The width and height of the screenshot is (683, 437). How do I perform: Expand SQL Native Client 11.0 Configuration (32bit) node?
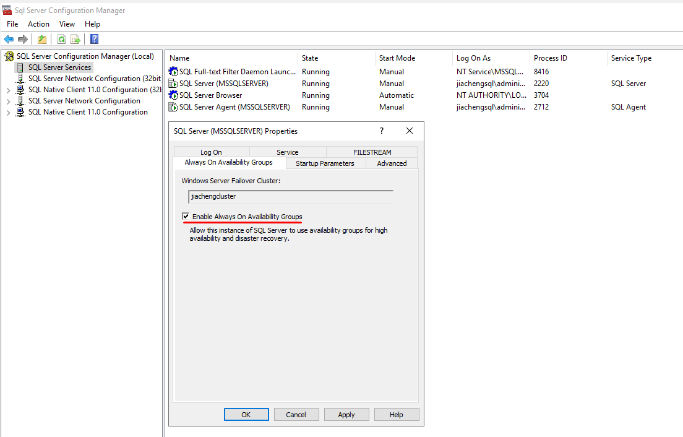(x=8, y=90)
